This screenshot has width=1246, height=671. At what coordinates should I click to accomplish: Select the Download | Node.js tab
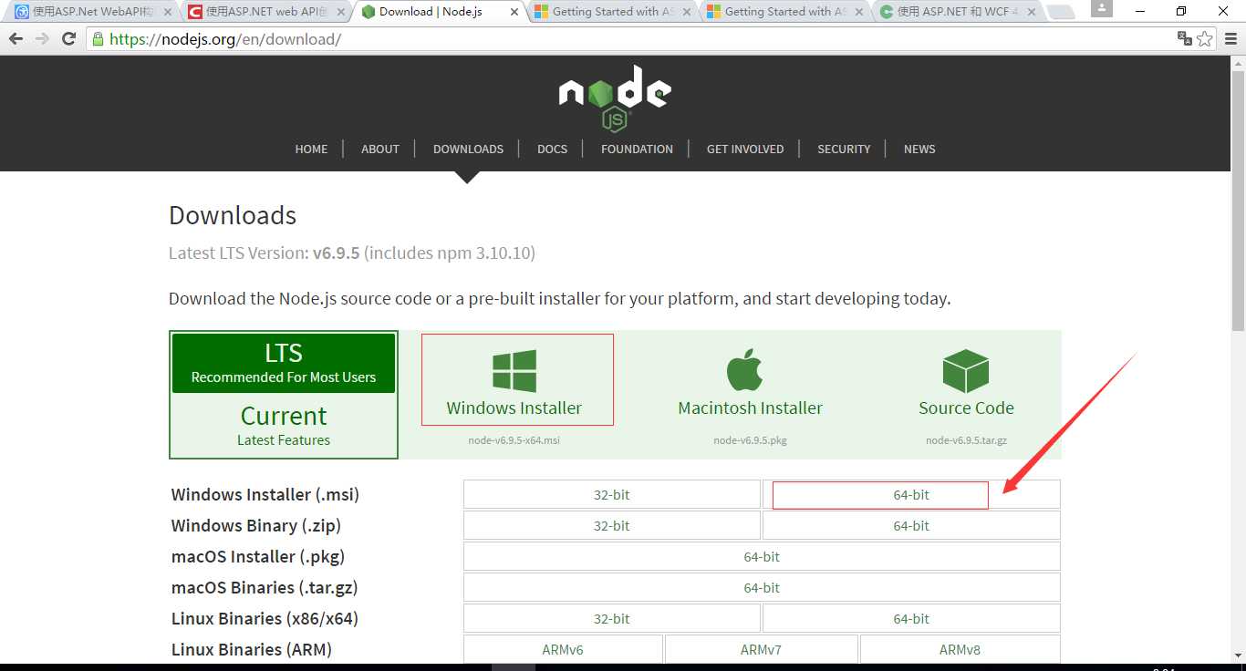438,12
